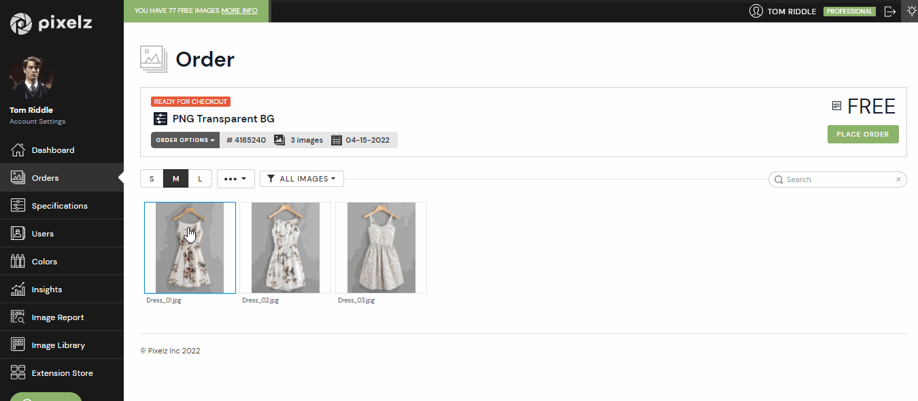The width and height of the screenshot is (918, 401).
Task: Open the Dashboard home icon
Action: (x=18, y=150)
